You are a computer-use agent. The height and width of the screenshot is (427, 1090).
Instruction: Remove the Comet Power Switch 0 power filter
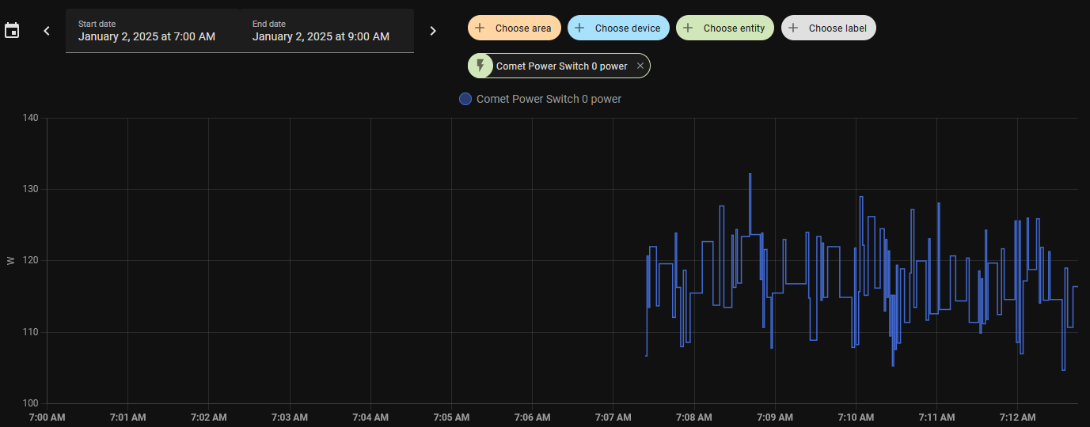[x=640, y=66]
